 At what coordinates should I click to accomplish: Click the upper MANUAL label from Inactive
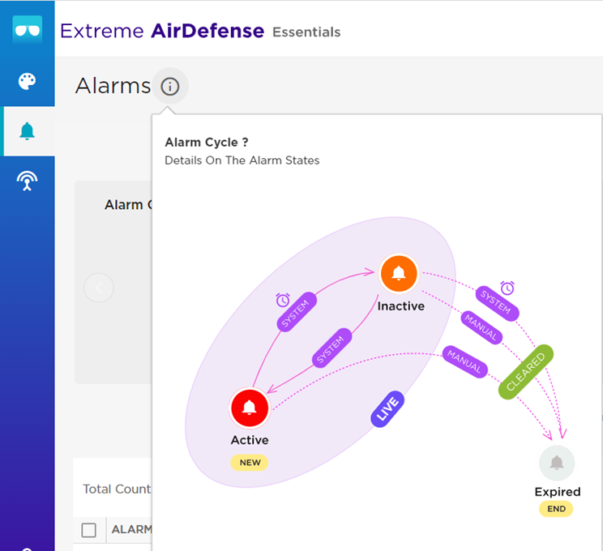click(x=481, y=326)
